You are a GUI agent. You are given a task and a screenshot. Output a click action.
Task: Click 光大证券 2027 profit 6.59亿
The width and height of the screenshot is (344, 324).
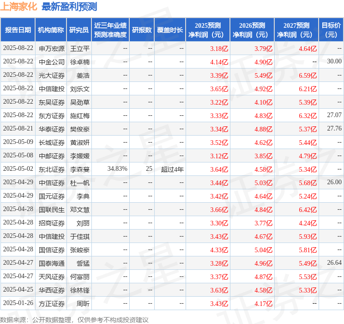[x=308, y=75]
